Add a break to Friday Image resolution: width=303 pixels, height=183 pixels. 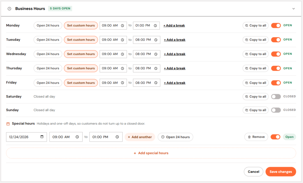pos(175,83)
